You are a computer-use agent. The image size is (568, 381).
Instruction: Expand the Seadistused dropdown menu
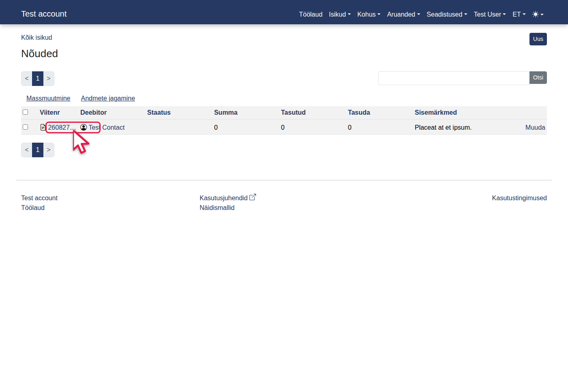point(447,14)
